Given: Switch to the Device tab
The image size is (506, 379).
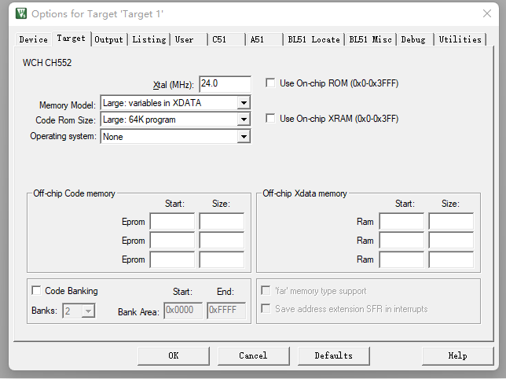Looking at the screenshot, I should coord(33,39).
